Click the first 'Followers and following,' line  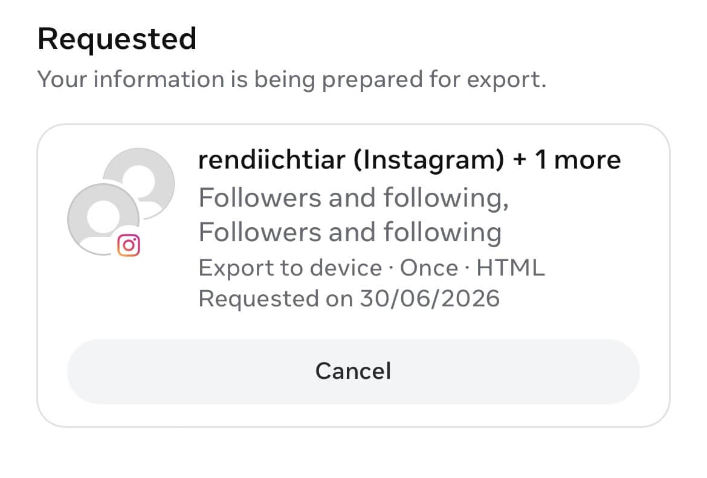pyautogui.click(x=354, y=198)
